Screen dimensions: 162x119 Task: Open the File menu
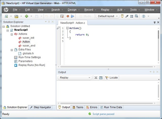pyautogui.click(x=15, y=10)
